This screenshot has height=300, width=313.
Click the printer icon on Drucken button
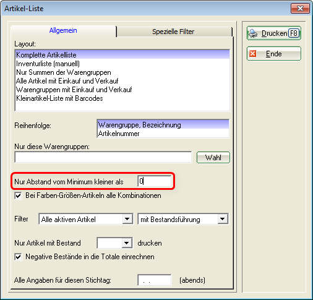pyautogui.click(x=253, y=33)
